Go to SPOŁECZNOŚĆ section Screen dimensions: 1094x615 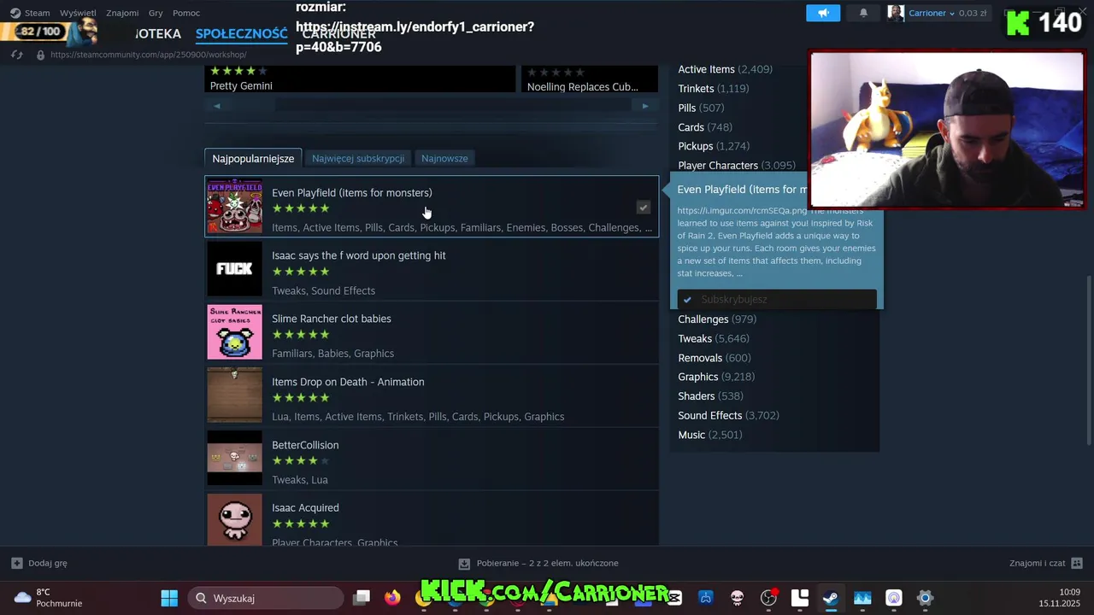click(x=241, y=34)
